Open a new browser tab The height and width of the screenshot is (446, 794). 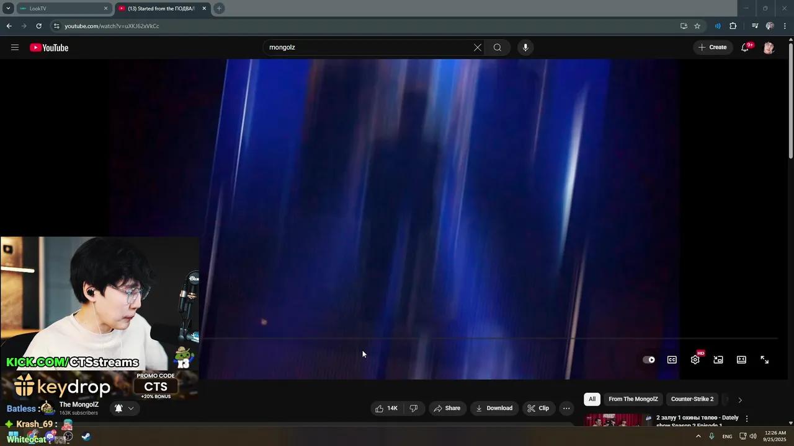219,9
